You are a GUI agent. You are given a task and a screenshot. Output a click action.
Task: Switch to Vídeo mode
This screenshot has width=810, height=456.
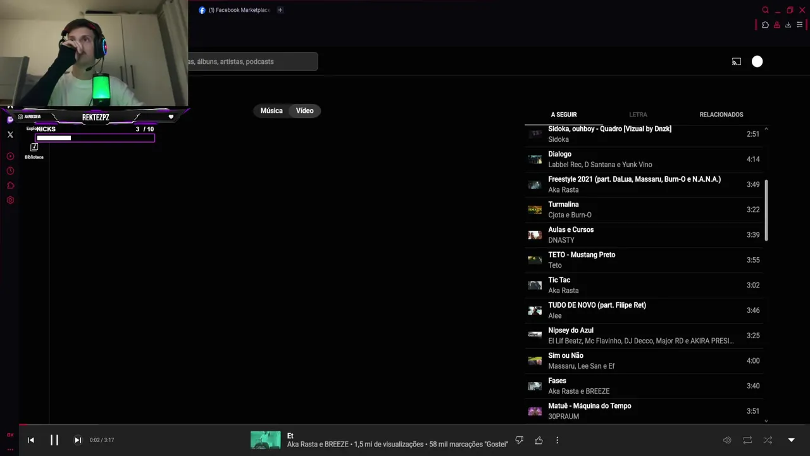tap(305, 111)
